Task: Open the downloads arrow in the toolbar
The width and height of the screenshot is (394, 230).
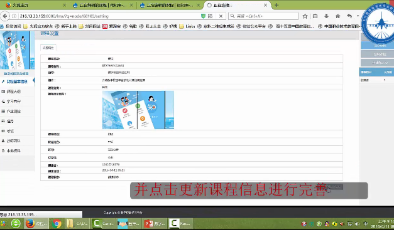Action: click(x=326, y=16)
